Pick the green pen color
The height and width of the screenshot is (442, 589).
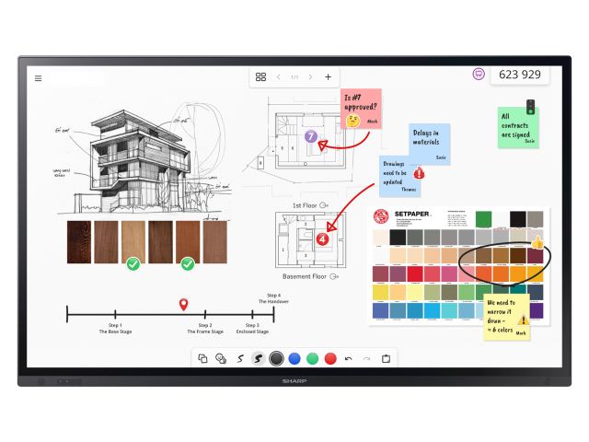[x=312, y=358]
